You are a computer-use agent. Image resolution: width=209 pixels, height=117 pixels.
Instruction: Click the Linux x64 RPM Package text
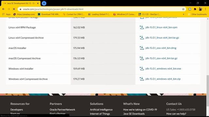point(22,27)
